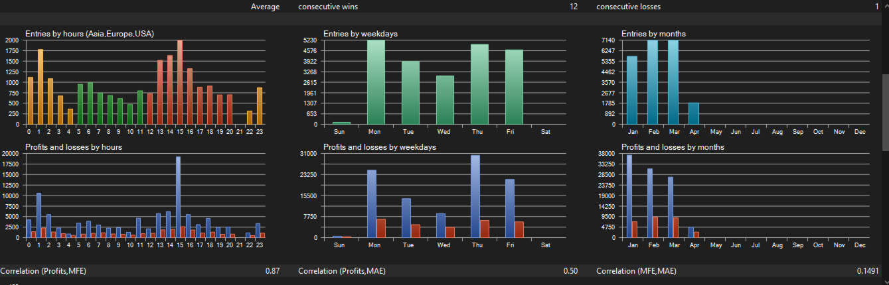889x285 pixels.
Task: Click the hour 15 bar in Entries by hours
Action: [x=180, y=82]
